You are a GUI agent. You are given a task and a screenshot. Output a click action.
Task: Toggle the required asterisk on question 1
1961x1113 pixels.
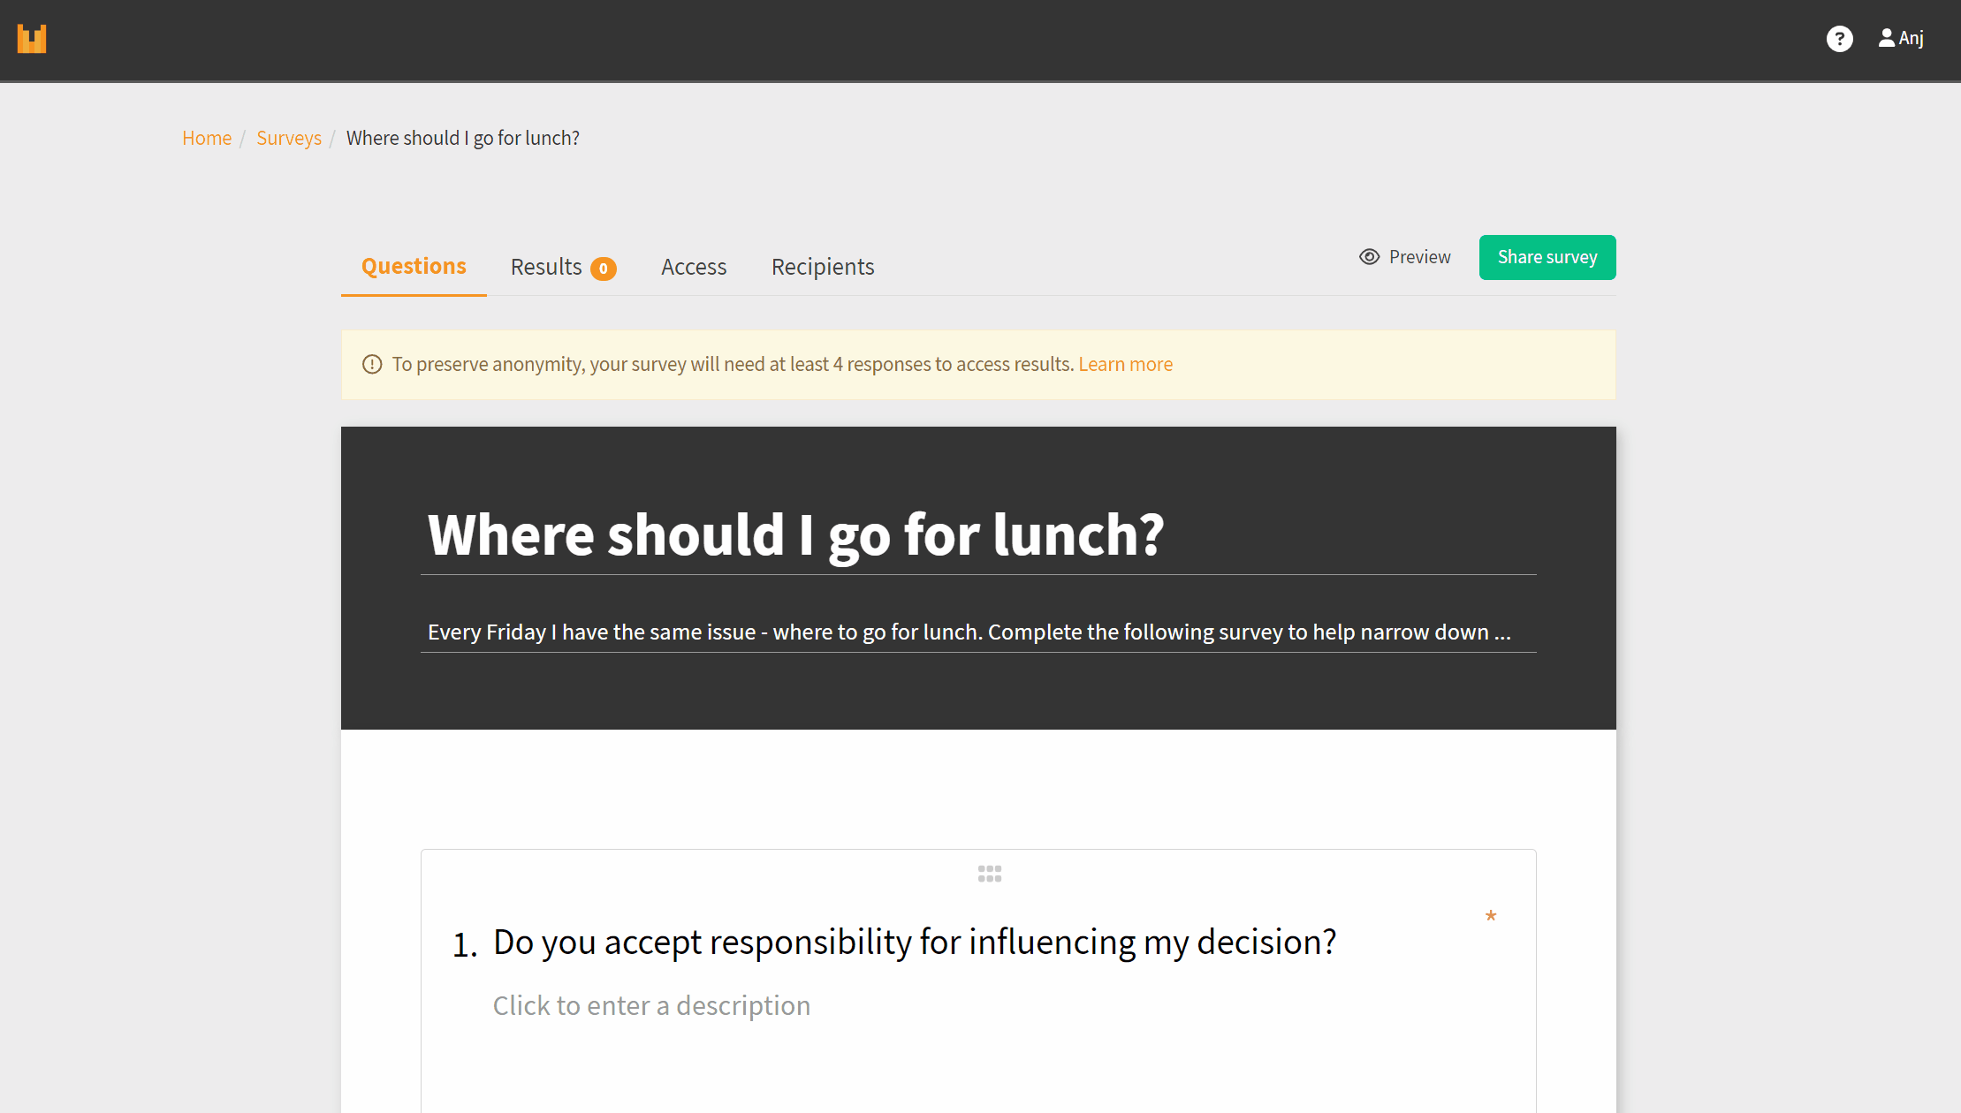1491,916
